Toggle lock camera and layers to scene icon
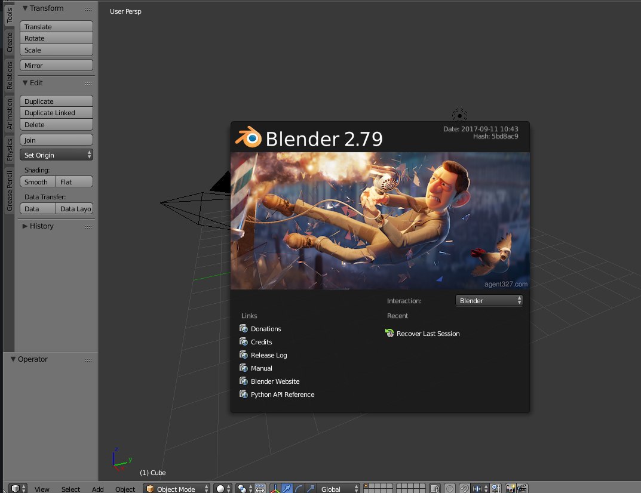The width and height of the screenshot is (641, 493). coord(435,488)
